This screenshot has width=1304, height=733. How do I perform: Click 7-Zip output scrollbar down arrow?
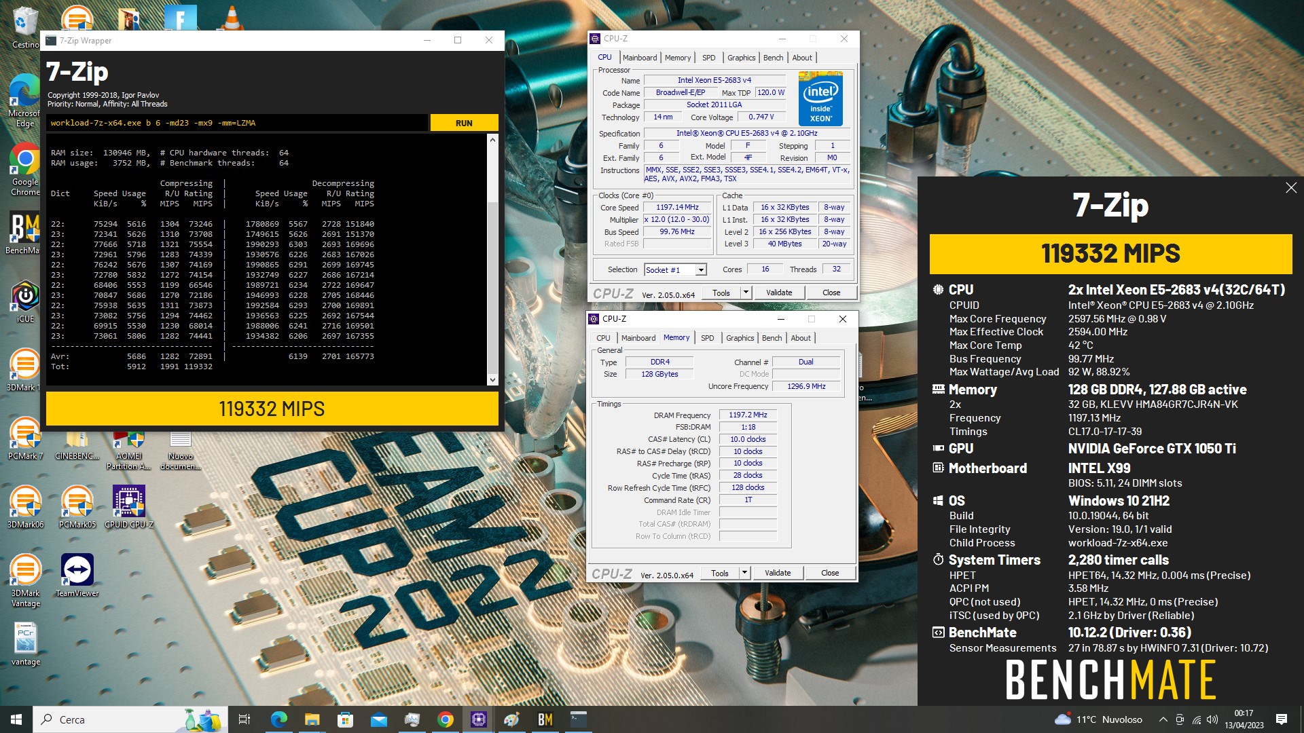492,380
